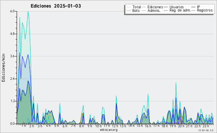The image size is (217, 133).
Task: Click the 'CC BY-SA 3.0' license text
Action: tap(206, 130)
